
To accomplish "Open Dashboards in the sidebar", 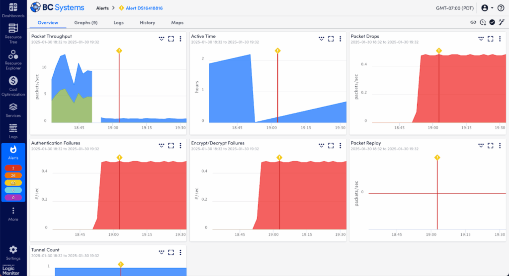I will (x=13, y=10).
